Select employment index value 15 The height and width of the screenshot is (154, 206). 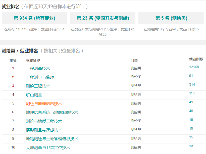[191, 137]
